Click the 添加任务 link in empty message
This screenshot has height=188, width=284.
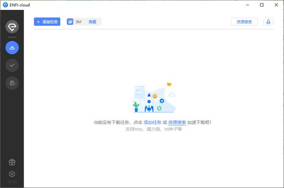tap(152, 122)
